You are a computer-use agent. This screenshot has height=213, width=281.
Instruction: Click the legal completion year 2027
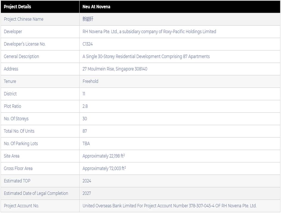[87, 193]
